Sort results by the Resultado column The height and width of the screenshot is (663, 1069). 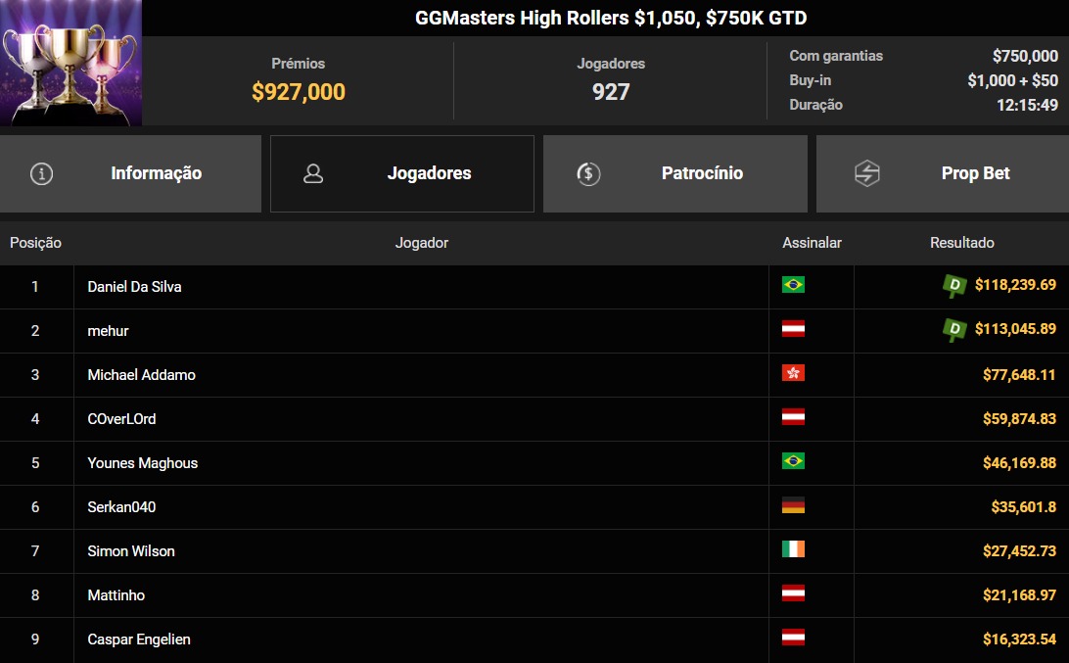[x=962, y=242]
